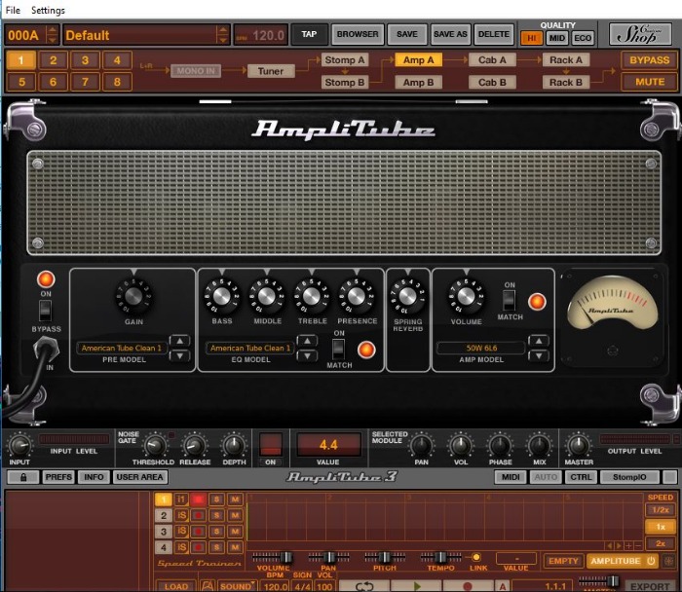Select the ECO quality option
682x592 pixels.
[583, 38]
